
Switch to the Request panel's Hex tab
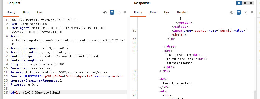click(40, 12)
